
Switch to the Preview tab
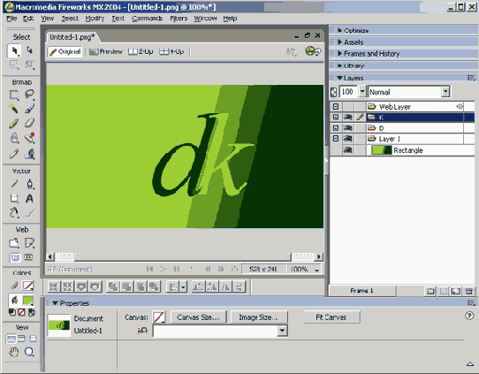click(106, 51)
